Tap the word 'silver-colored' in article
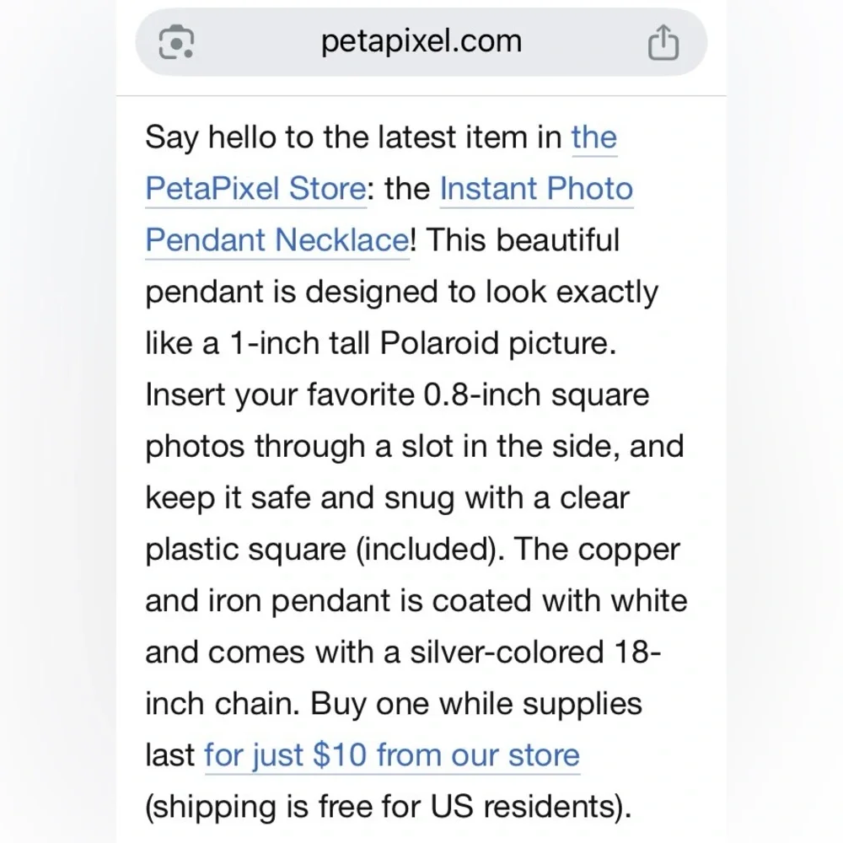The image size is (843, 843). pos(507,652)
